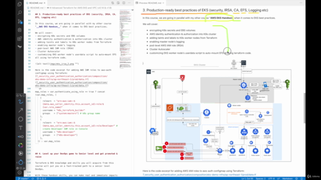321x180 pixels.
Task: Click the preview pane vertical scrollbar
Action: pos(304,108)
